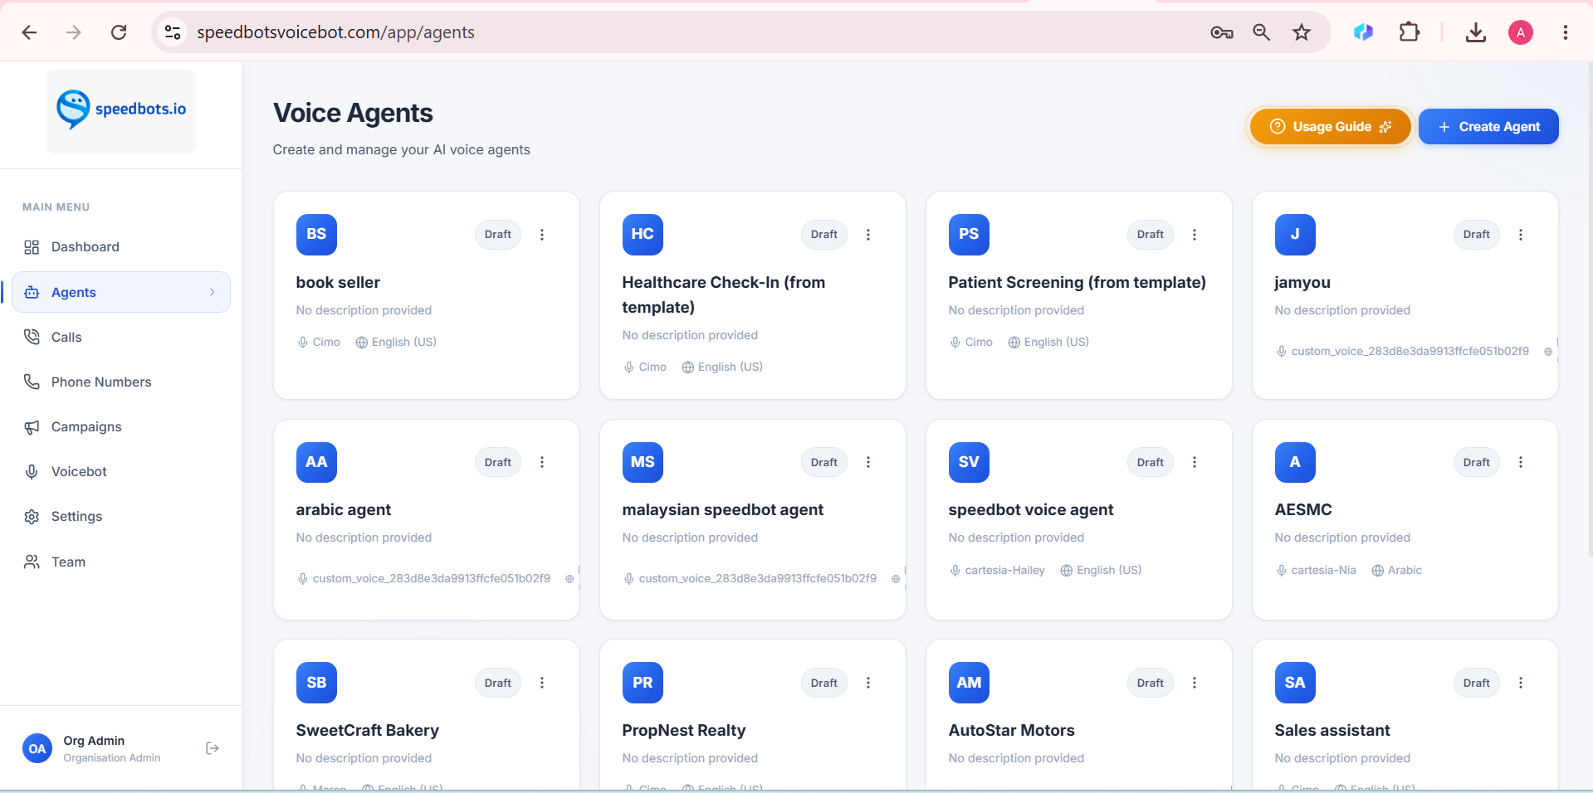Click the saved passwords key icon
1593x793 pixels.
pyautogui.click(x=1221, y=32)
